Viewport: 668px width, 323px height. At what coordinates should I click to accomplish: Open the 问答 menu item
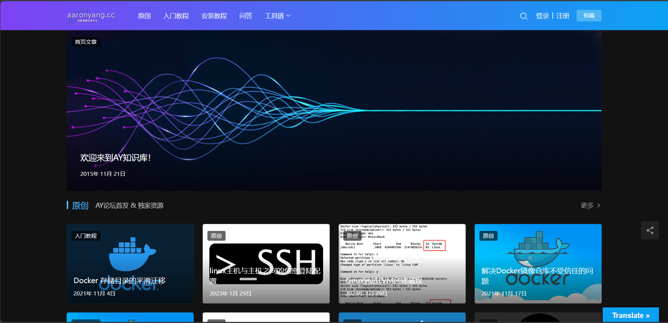pyautogui.click(x=246, y=16)
